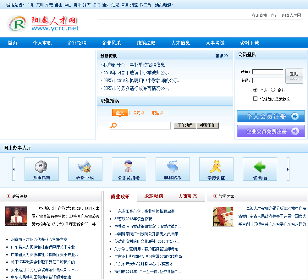The width and height of the screenshot is (308, 280).
Task: Open news item 阳春市劳务派遣行政许可情况公告
Action: tap(137, 88)
